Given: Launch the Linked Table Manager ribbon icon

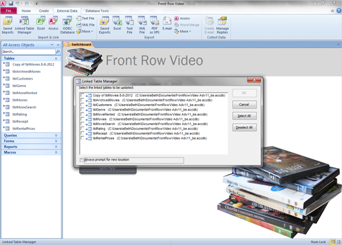Looking at the screenshot, I should click(24, 25).
